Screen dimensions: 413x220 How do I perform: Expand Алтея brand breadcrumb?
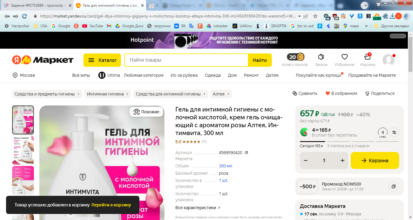(x=221, y=94)
